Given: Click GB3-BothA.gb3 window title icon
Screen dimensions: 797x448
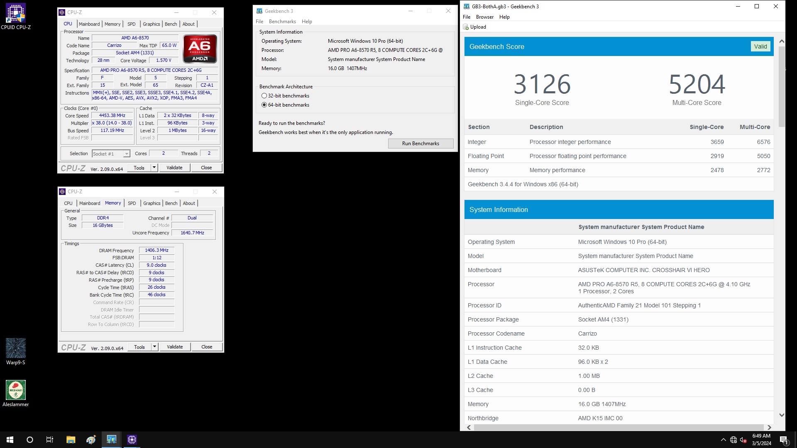Looking at the screenshot, I should (467, 6).
